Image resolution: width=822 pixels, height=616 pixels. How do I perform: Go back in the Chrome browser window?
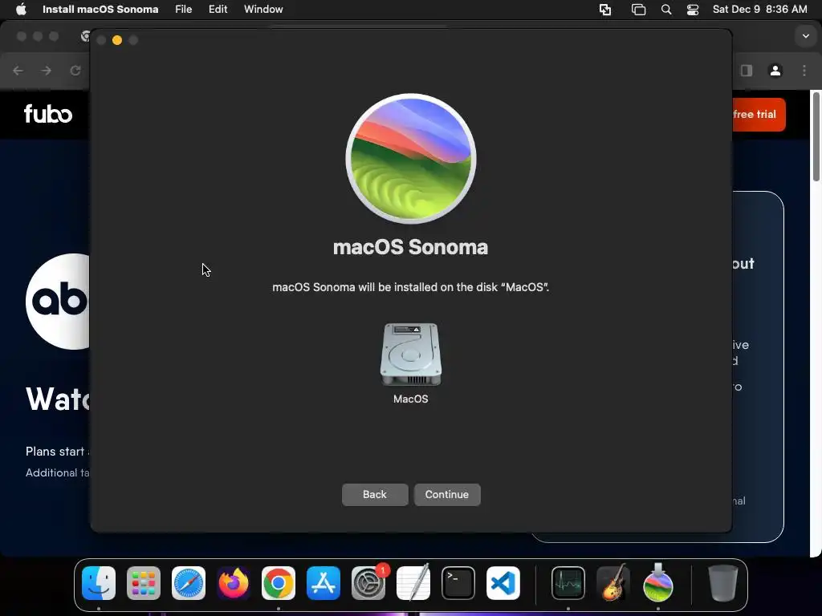click(x=18, y=71)
